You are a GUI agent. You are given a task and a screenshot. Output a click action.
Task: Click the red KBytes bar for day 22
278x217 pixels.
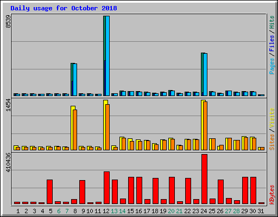(x=188, y=191)
